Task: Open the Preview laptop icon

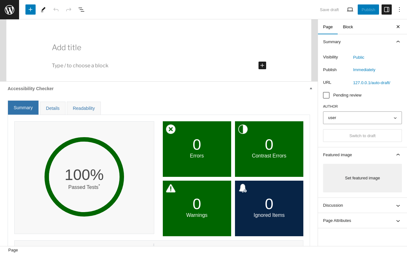Action: [x=350, y=10]
